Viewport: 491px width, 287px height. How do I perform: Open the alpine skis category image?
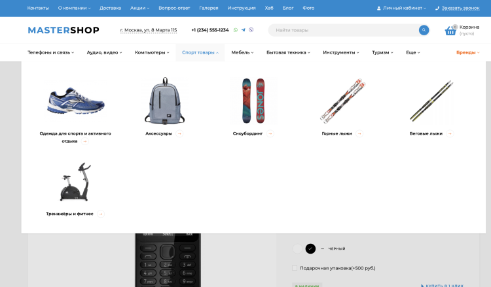343,101
